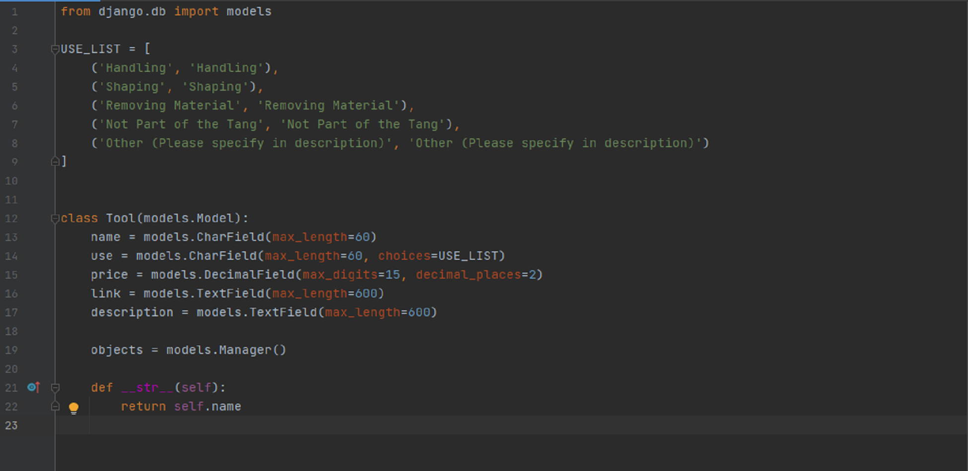Collapse the class Tool fold marker on line 12

point(55,219)
